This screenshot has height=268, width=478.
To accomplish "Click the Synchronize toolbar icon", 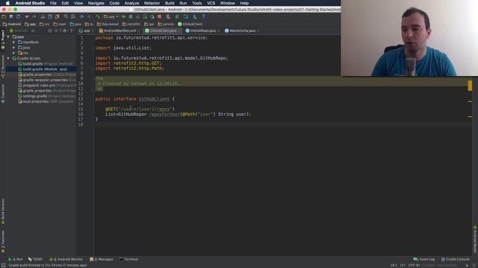I will [18, 16].
